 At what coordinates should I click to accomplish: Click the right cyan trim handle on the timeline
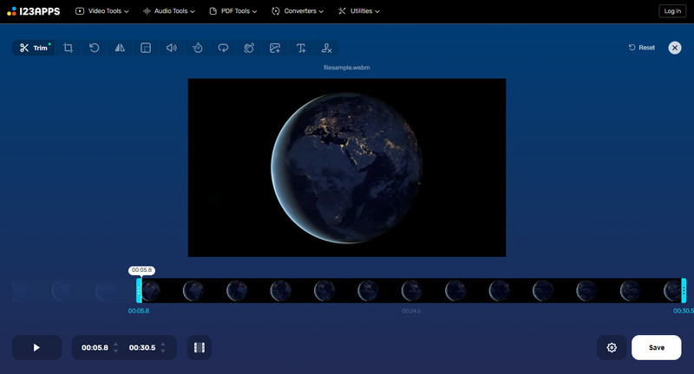point(684,290)
